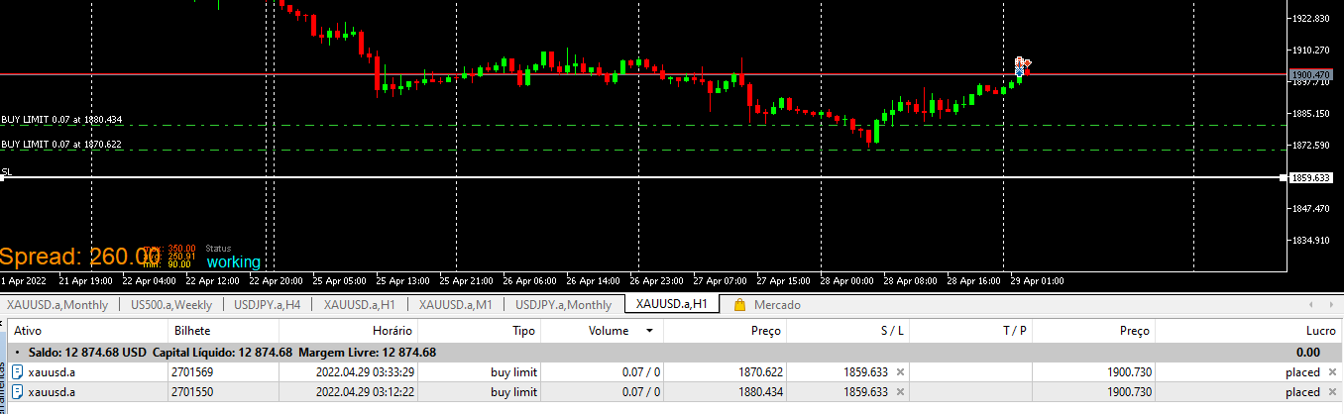Image resolution: width=1344 pixels, height=414 pixels.
Task: Click the 0.00 total profit value
Action: click(x=1308, y=353)
